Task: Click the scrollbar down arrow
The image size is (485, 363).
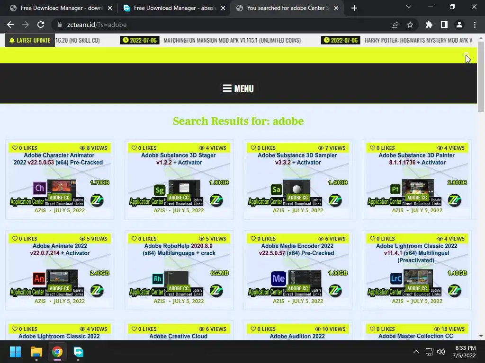Action: 481,336
